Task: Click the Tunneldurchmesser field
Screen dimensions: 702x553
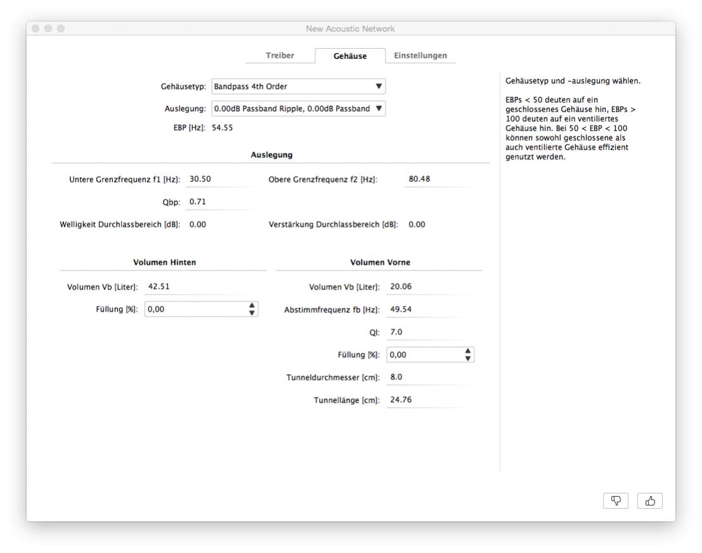Action: [429, 378]
